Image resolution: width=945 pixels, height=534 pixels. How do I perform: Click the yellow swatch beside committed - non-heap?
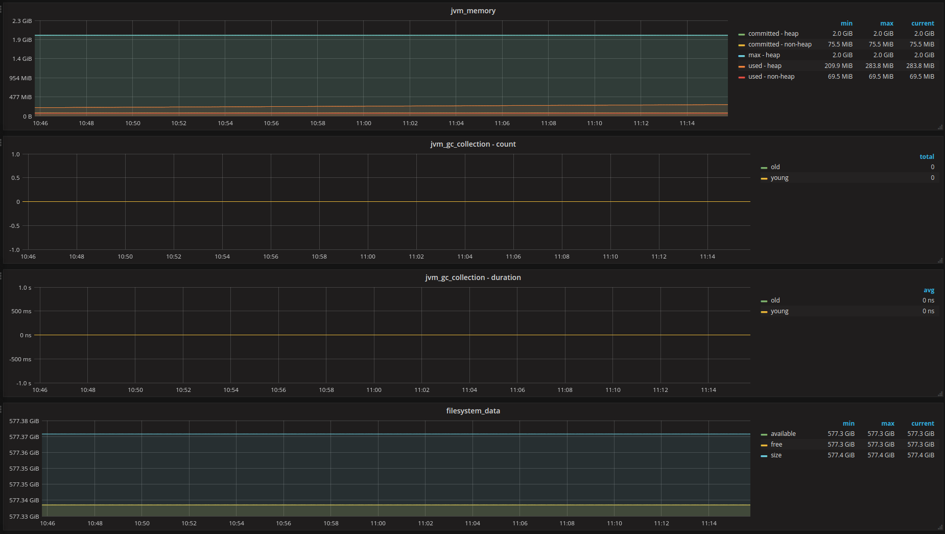click(742, 45)
